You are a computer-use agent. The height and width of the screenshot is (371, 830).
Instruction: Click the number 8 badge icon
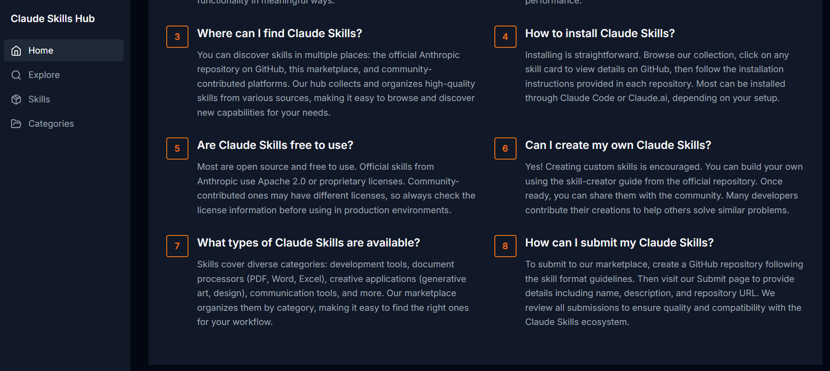[x=505, y=246]
